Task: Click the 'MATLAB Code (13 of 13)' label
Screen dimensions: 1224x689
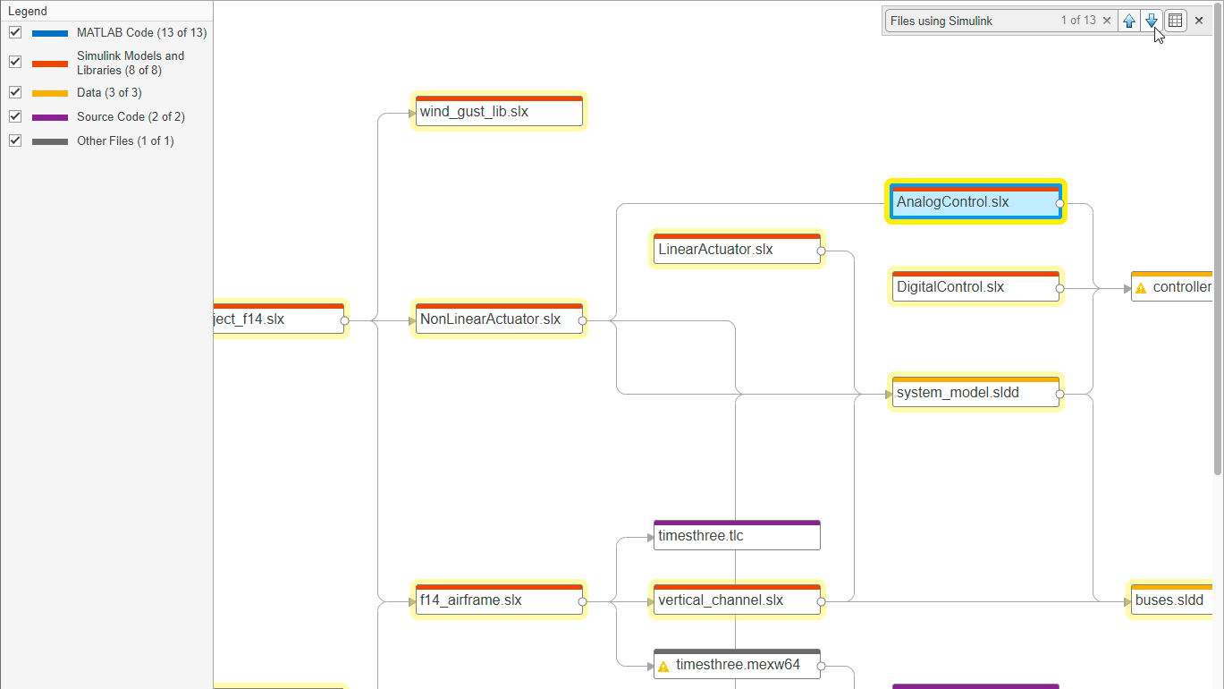Action: pyautogui.click(x=141, y=32)
